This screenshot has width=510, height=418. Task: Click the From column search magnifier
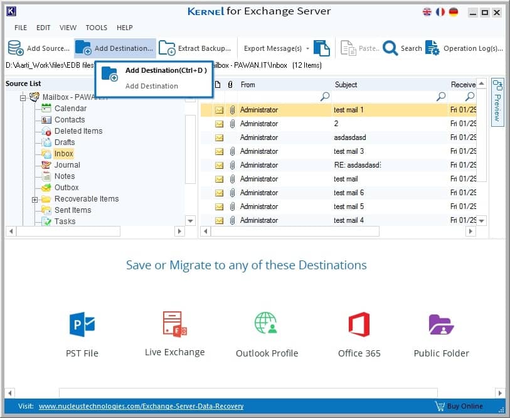coord(324,97)
